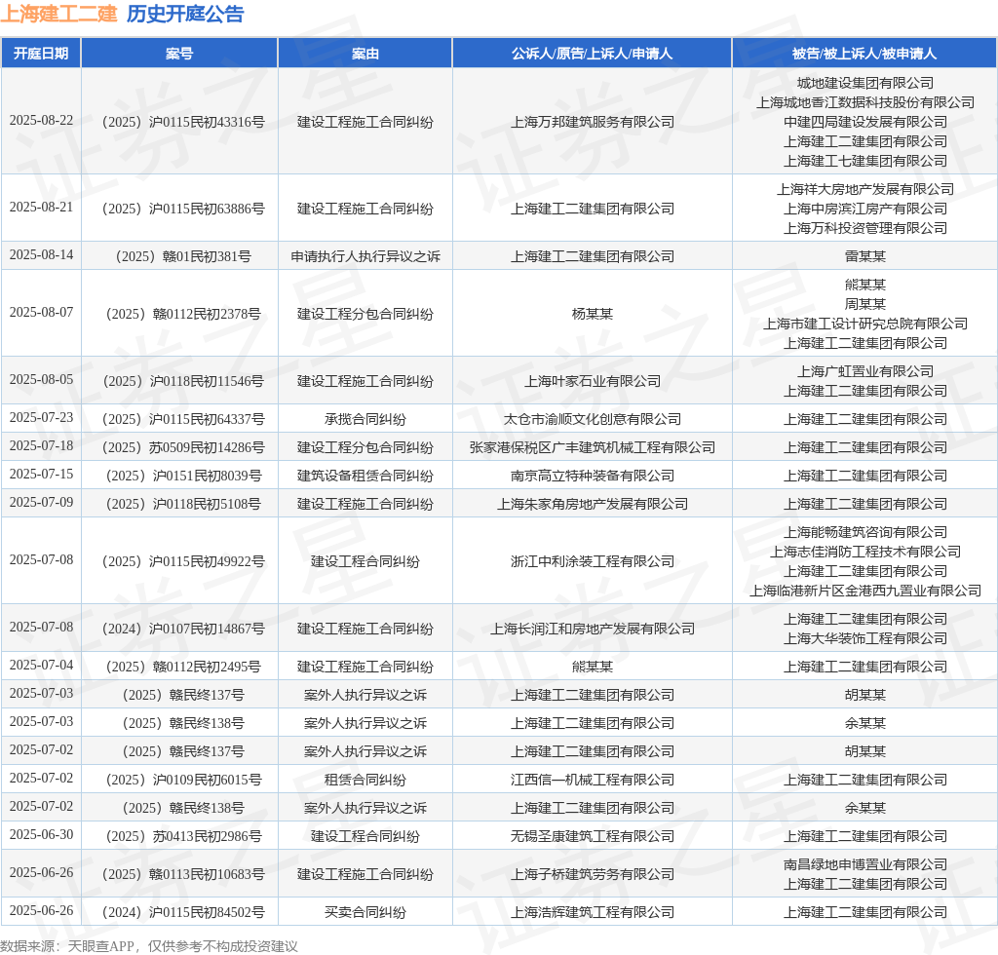Select case number 赣0113民初10683号

click(183, 874)
